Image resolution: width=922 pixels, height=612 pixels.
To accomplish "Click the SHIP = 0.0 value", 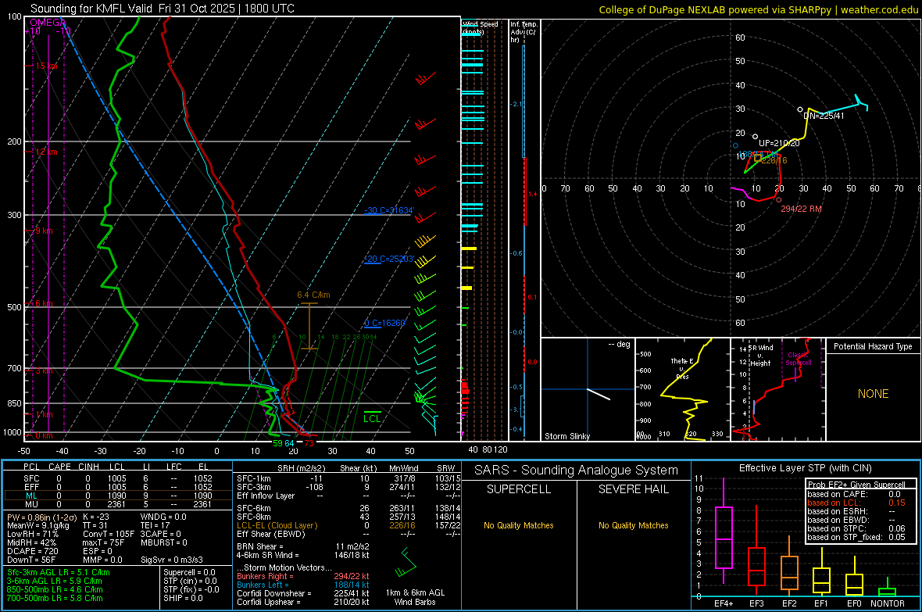I will [x=183, y=598].
